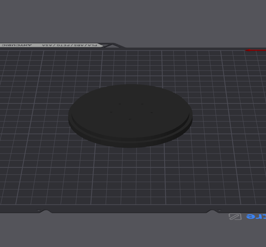Screen dimensions: 266x247
Task: Click the upper-right hole on the disc
Action: coord(142,104)
